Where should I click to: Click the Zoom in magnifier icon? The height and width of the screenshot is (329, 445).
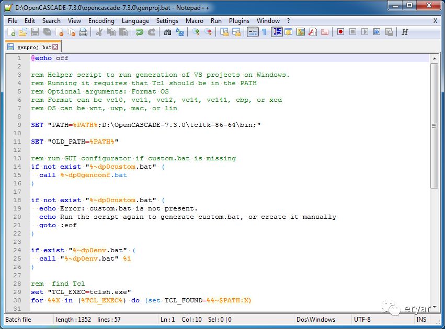pos(196,32)
